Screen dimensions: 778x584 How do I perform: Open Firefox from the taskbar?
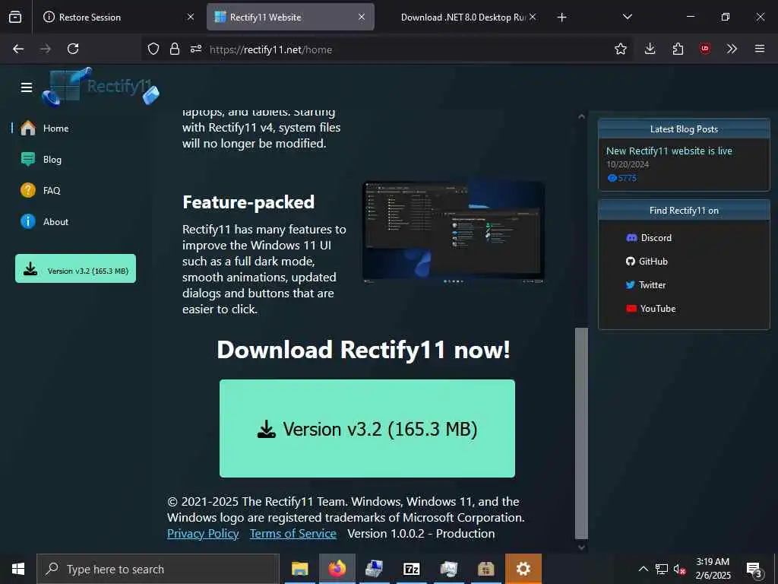(337, 569)
